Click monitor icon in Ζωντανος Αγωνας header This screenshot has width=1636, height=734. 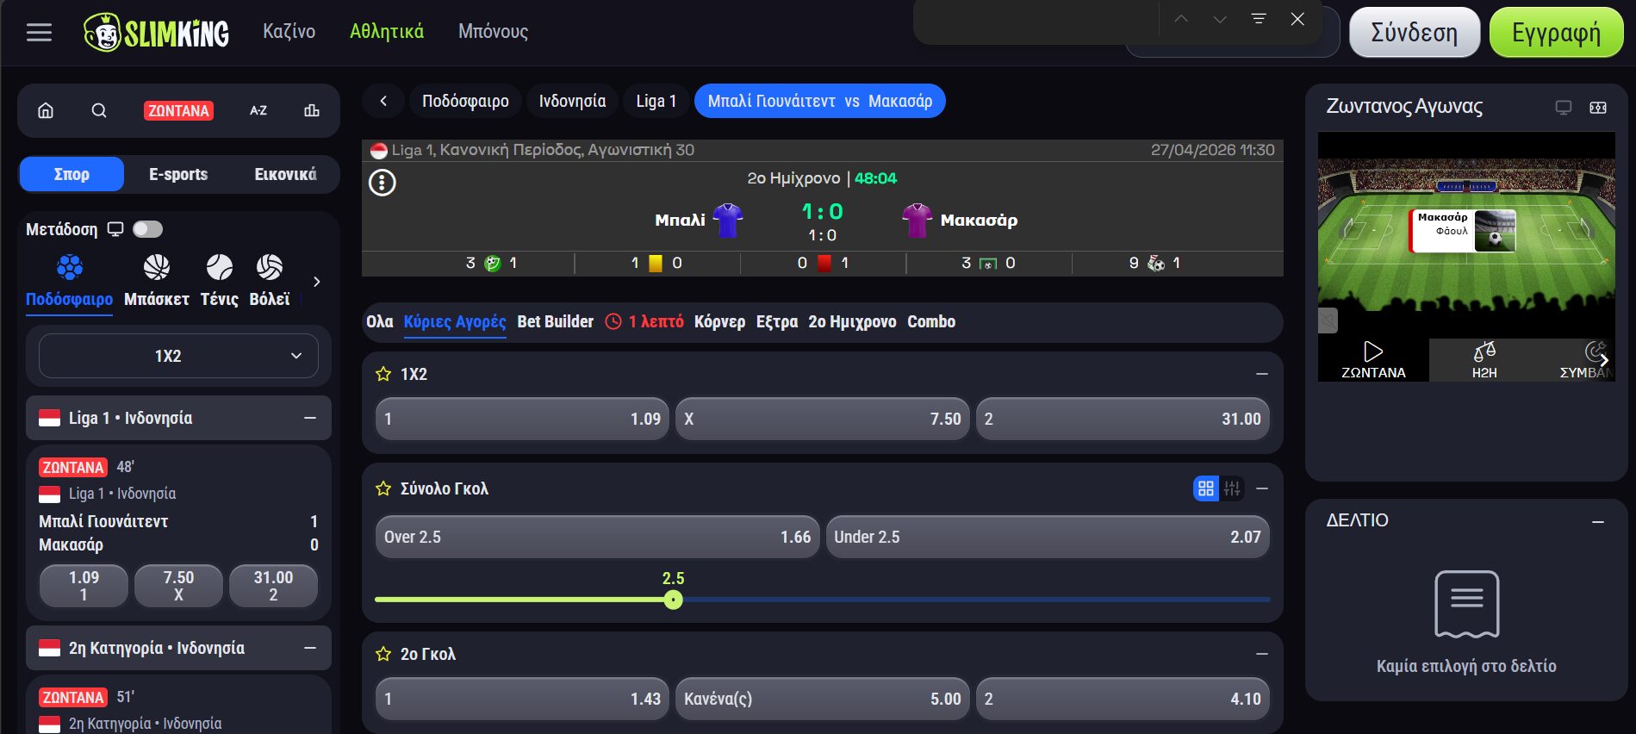[1563, 107]
